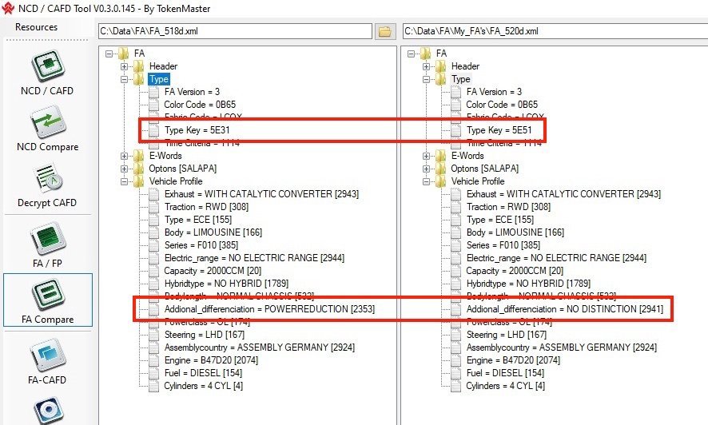This screenshot has height=425, width=708.
Task: Open the NCD / CAFD tool
Action: [46, 73]
